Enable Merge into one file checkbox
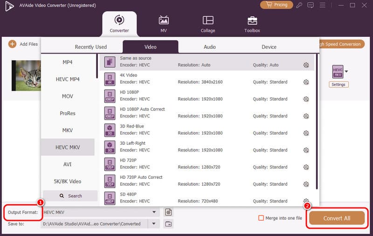Image resolution: width=373 pixels, height=236 pixels. [x=261, y=218]
